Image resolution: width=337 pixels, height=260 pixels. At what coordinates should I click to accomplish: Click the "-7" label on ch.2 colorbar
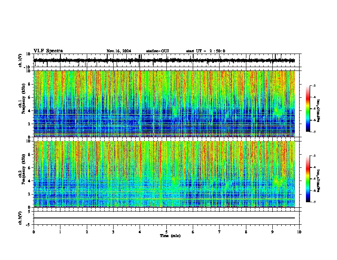pos(314,202)
